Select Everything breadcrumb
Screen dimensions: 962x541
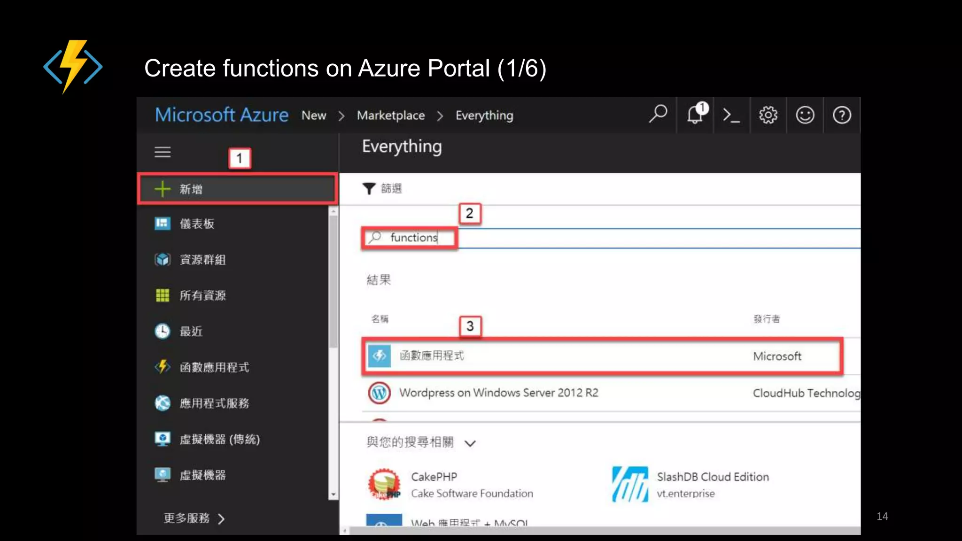(484, 115)
